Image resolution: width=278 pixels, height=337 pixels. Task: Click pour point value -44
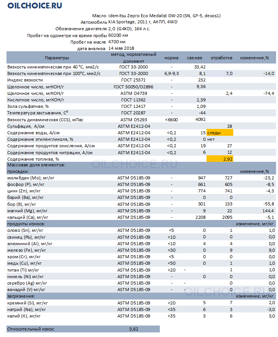202,113
